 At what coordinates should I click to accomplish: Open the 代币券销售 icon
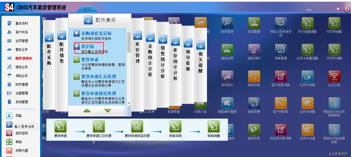point(334,23)
